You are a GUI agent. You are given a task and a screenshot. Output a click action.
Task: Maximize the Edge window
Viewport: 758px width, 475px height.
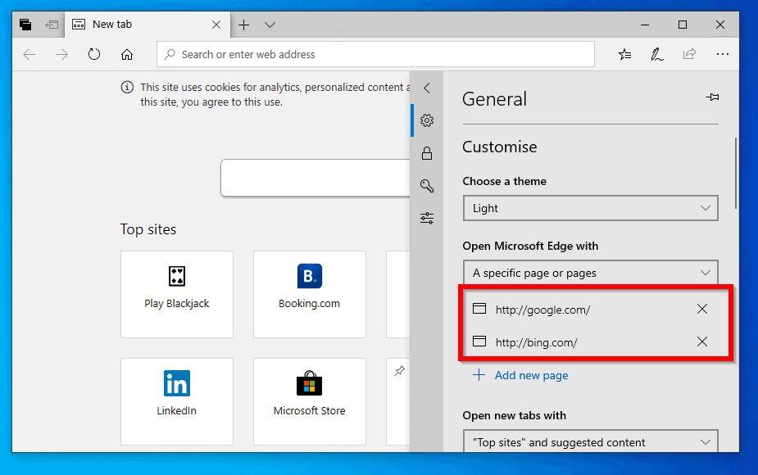[682, 25]
